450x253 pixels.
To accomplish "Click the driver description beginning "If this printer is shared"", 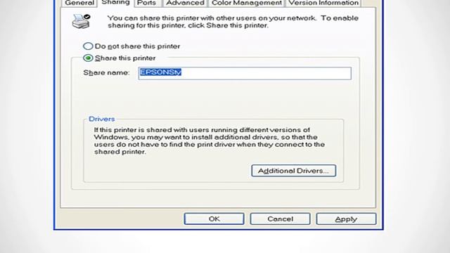I will click(210, 141).
